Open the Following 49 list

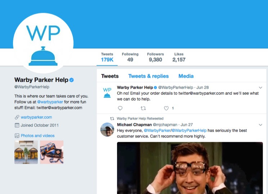pyautogui.click(x=130, y=57)
